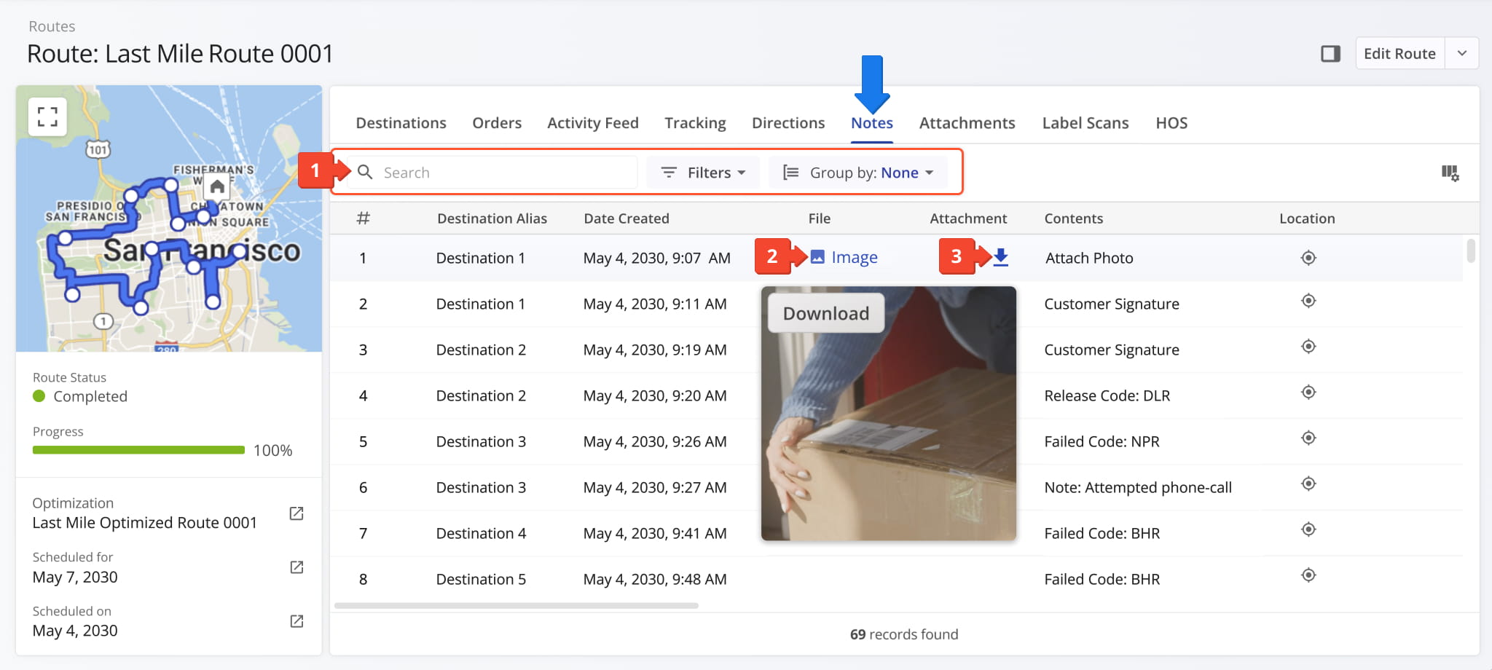The width and height of the screenshot is (1492, 670).
Task: Switch to the Activity Feed tab
Action: (592, 123)
